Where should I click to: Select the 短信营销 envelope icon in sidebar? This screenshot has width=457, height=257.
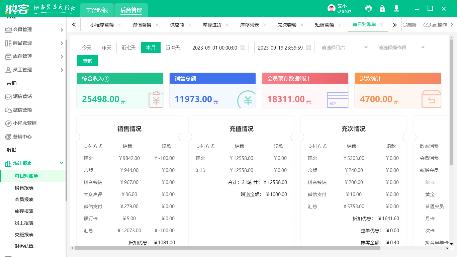coord(8,96)
